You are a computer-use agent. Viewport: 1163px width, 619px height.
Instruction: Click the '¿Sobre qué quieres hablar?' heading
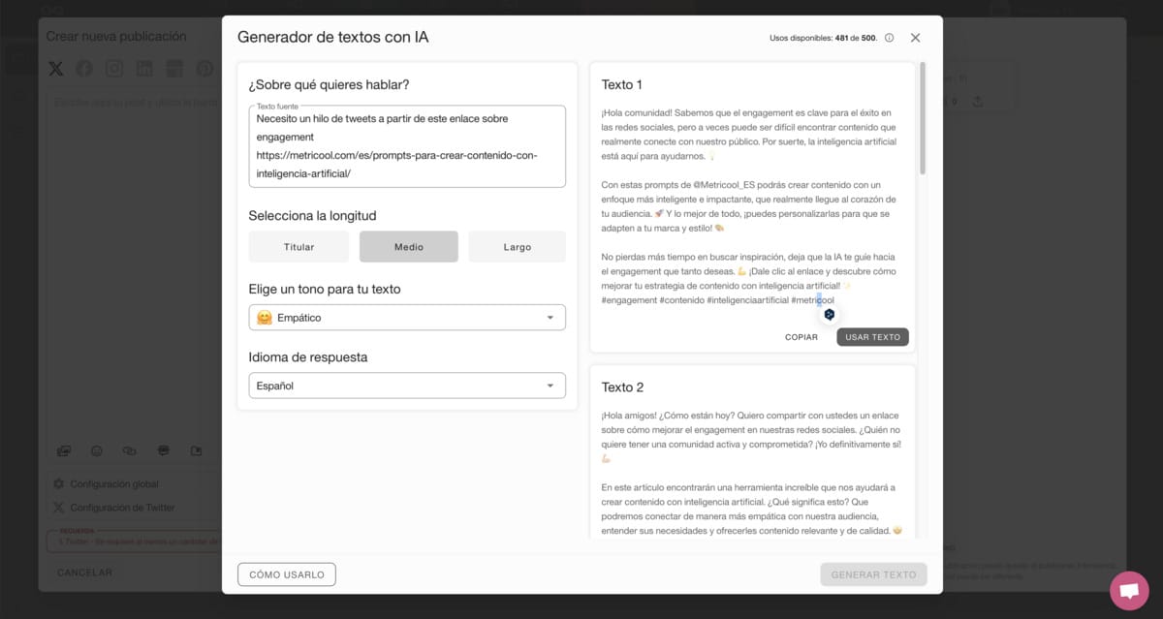point(329,84)
